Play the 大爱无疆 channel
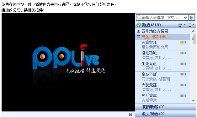The image size is (197, 118). 163,88
